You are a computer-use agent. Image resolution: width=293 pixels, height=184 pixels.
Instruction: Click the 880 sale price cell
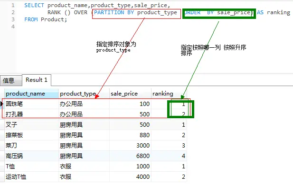130,135
